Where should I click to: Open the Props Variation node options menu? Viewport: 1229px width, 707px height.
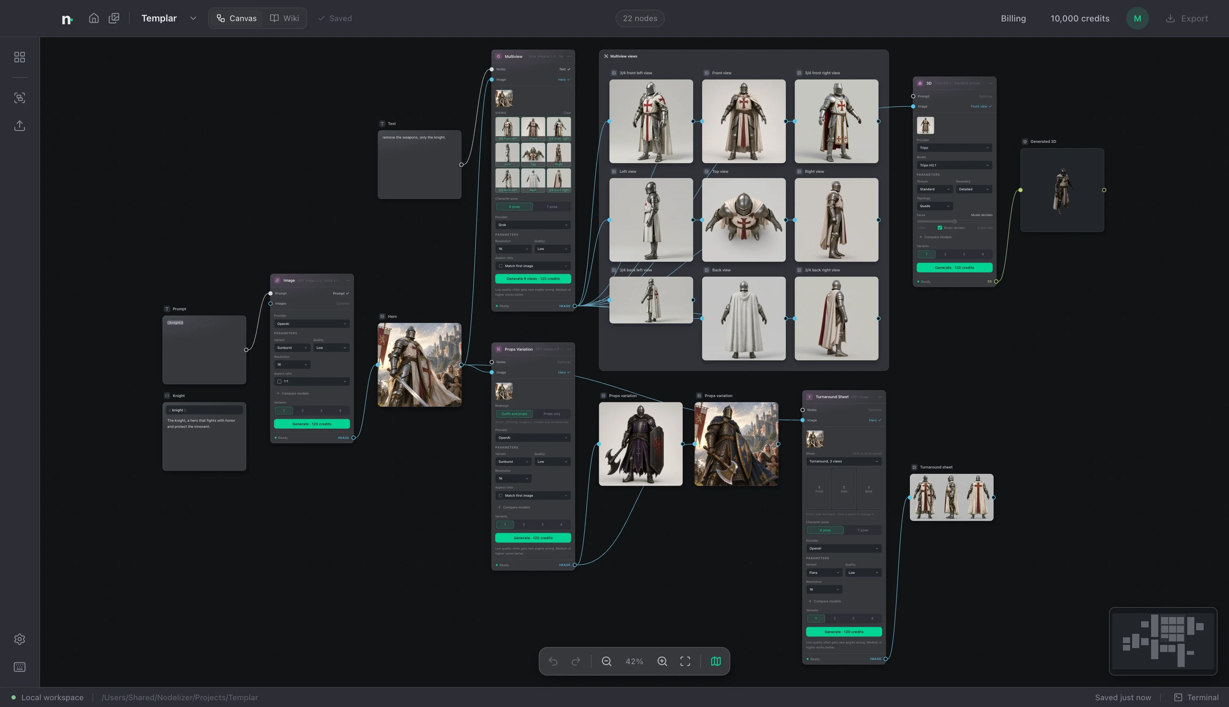pos(569,349)
